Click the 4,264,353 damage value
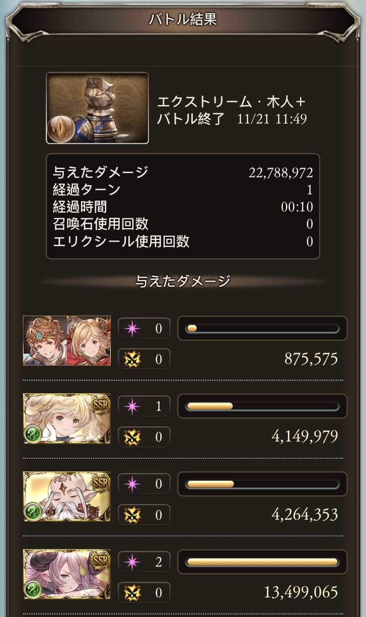The image size is (366, 617). point(305,514)
